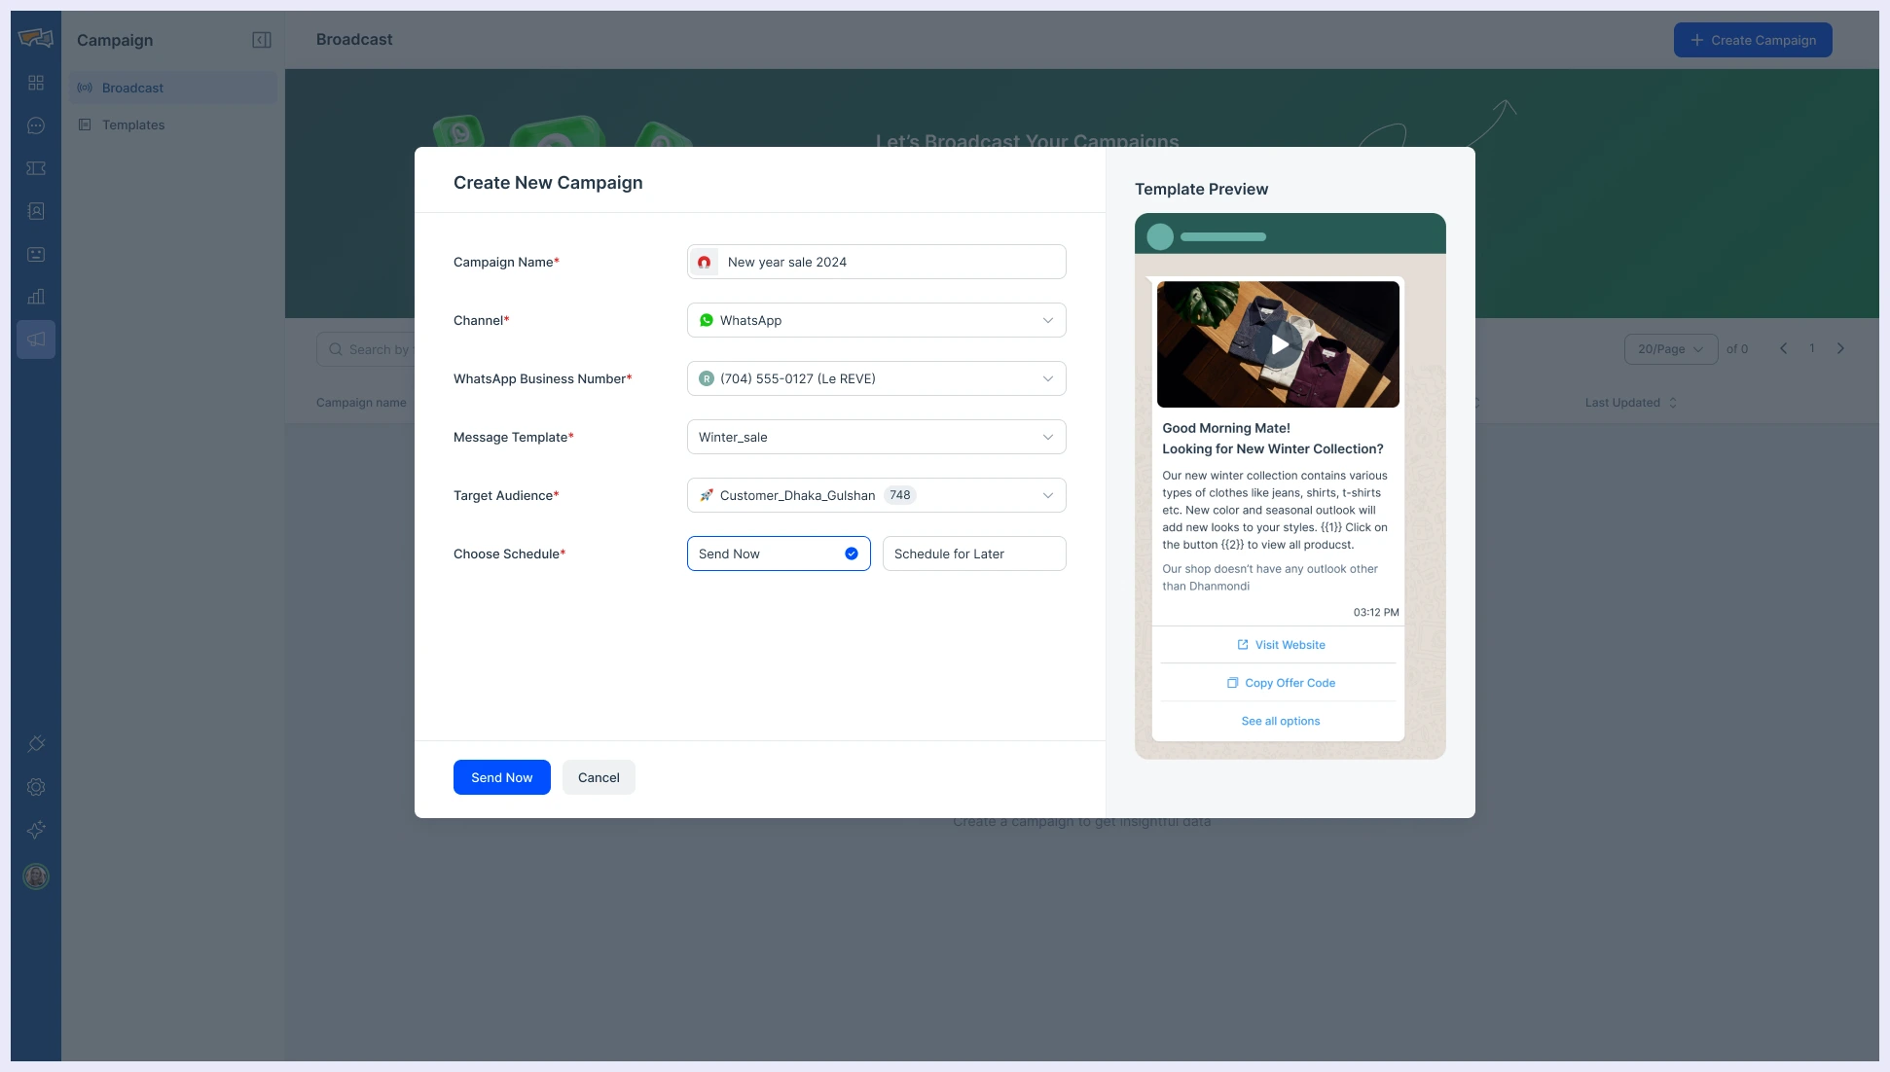
Task: Expand the Target Audience dropdown
Action: (x=876, y=495)
